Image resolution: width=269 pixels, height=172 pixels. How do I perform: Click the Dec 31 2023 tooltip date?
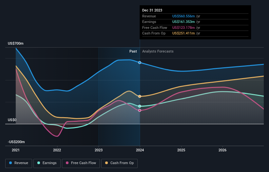point(152,10)
